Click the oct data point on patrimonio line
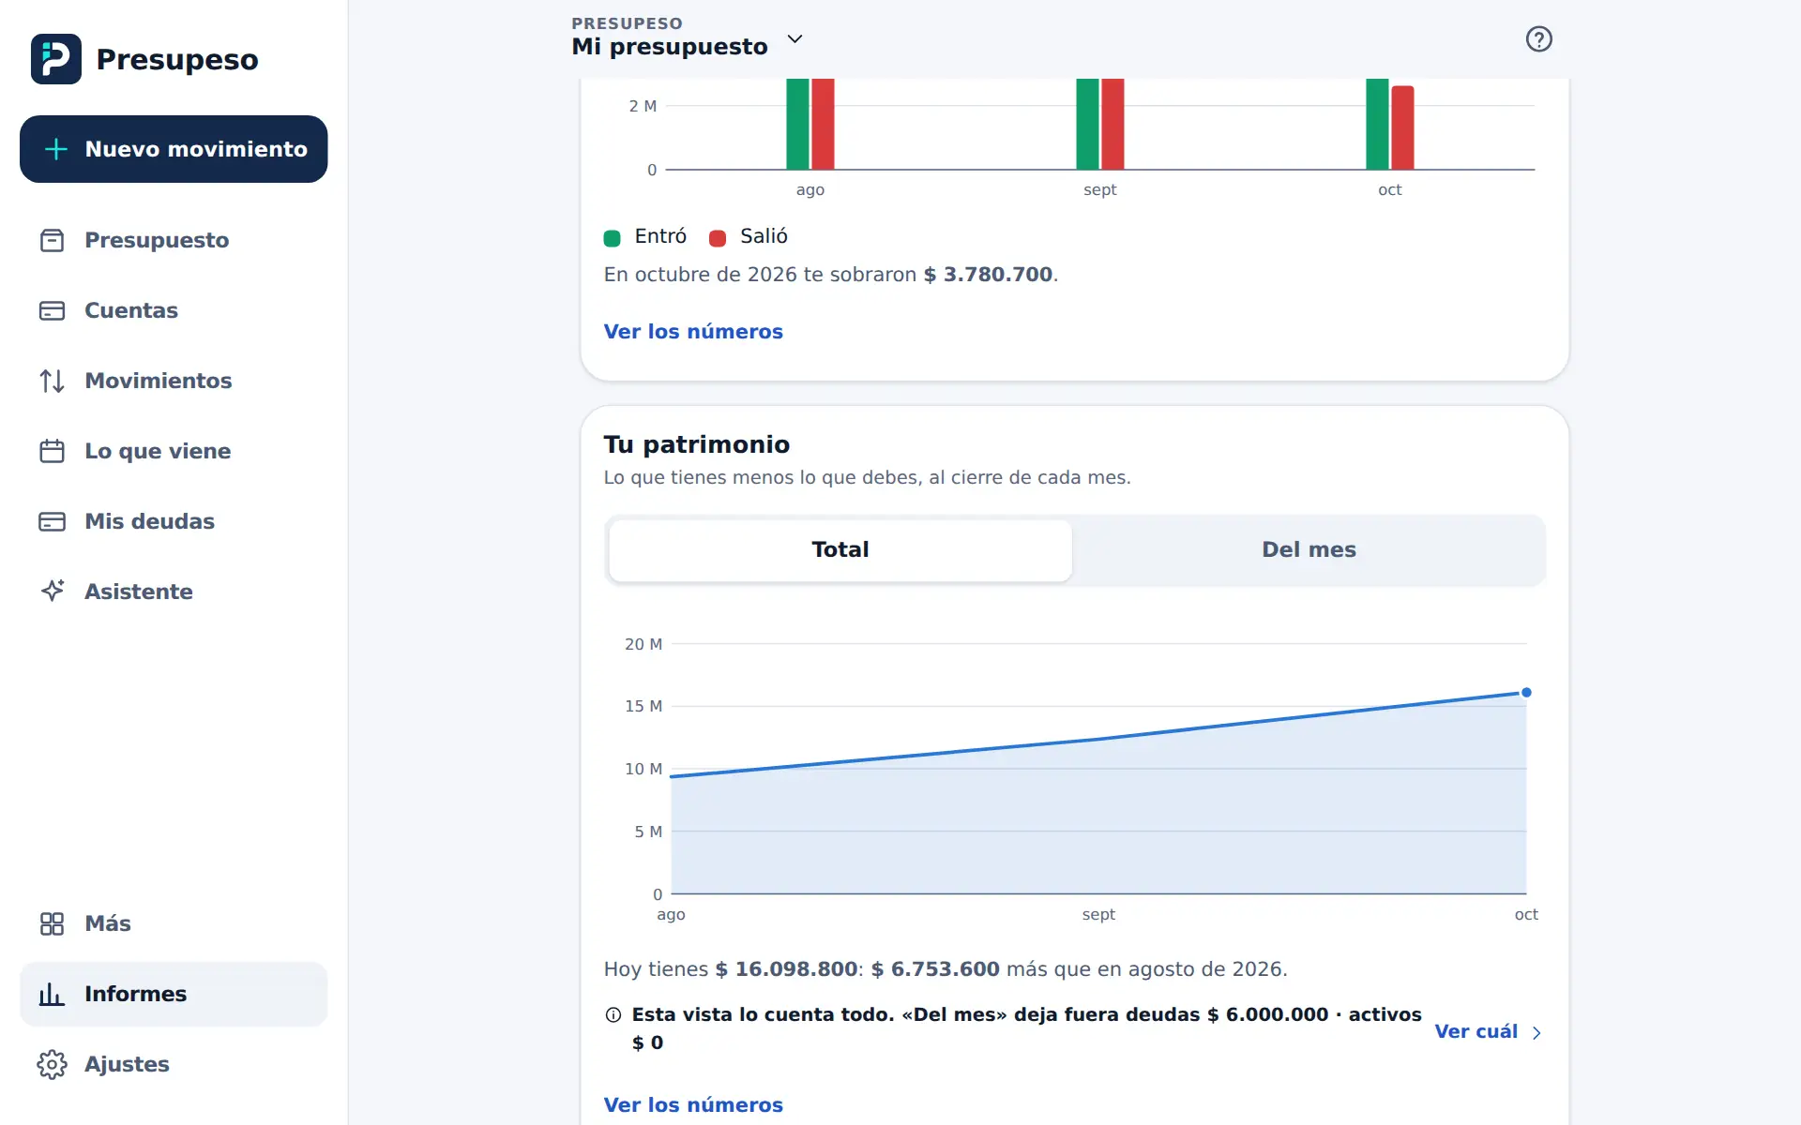Image resolution: width=1801 pixels, height=1125 pixels. (1526, 693)
